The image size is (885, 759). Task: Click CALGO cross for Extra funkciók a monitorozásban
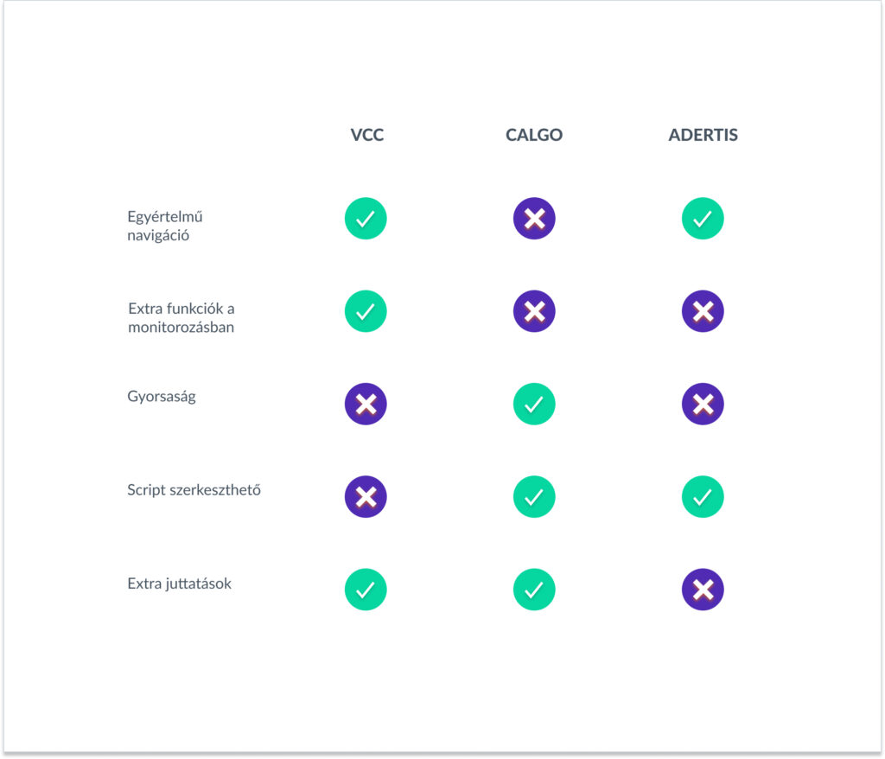tap(534, 311)
